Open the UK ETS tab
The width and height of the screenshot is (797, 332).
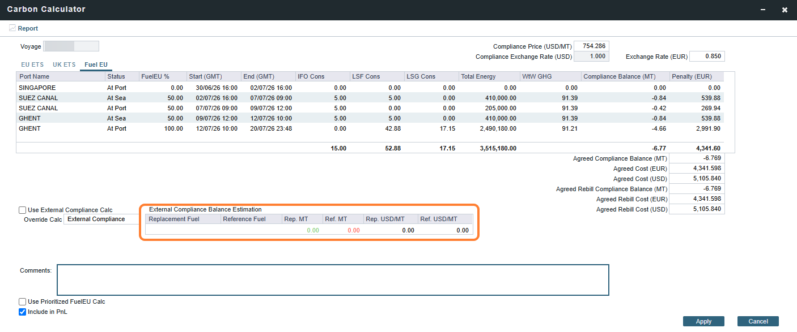pyautogui.click(x=64, y=65)
